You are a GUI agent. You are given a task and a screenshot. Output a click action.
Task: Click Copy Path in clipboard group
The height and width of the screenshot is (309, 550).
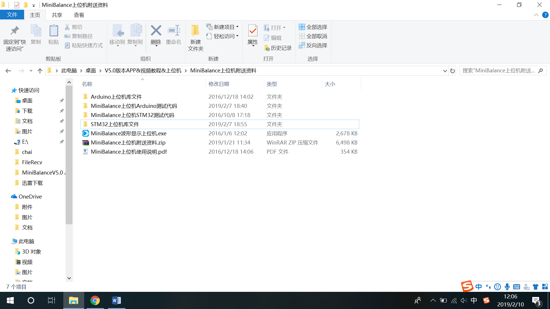click(78, 36)
